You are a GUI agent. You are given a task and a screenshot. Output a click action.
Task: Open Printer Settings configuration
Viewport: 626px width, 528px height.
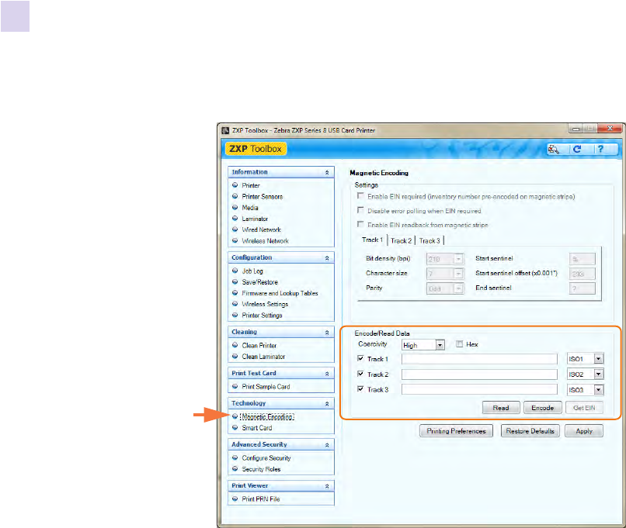(x=262, y=316)
